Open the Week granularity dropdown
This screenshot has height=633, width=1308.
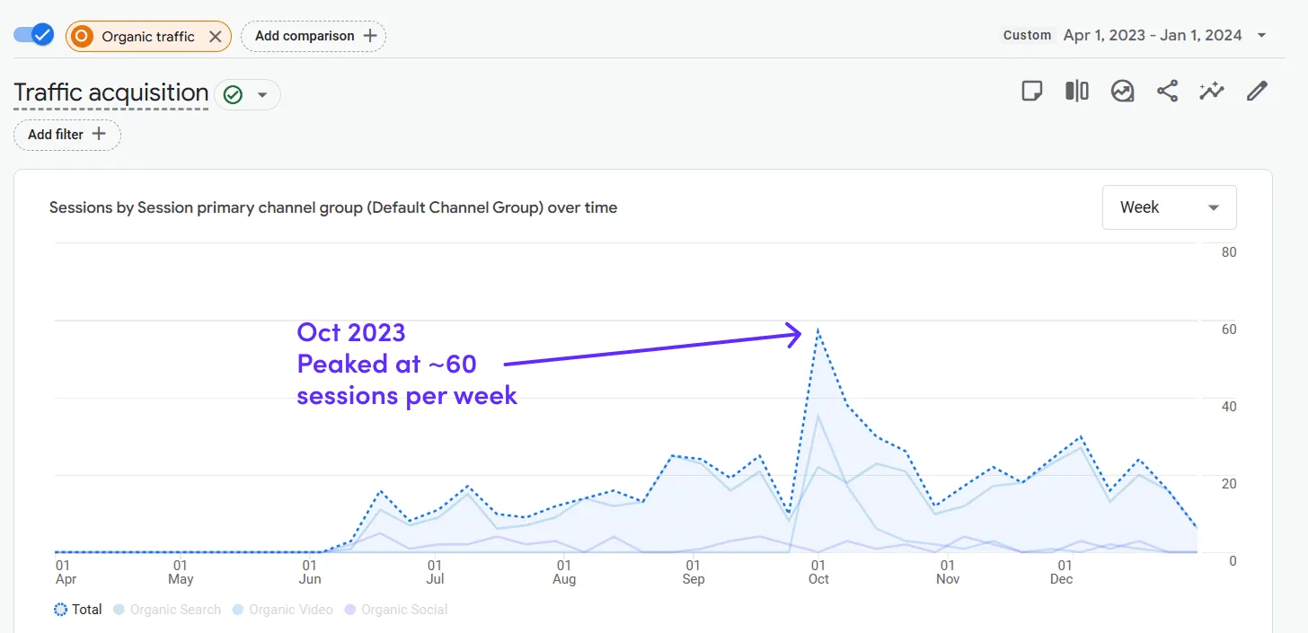point(1169,207)
